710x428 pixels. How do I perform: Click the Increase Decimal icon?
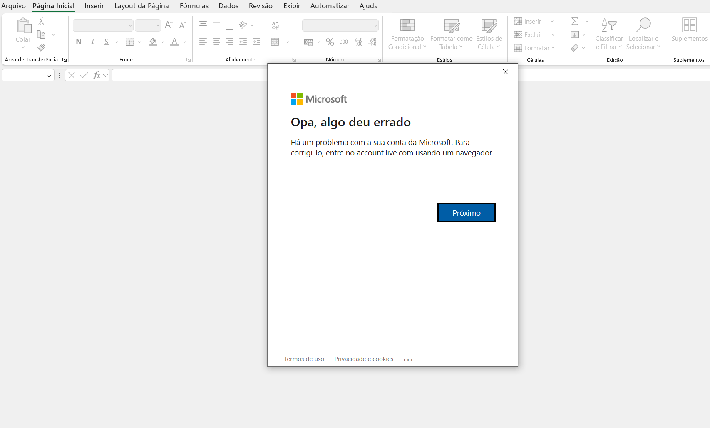click(359, 42)
